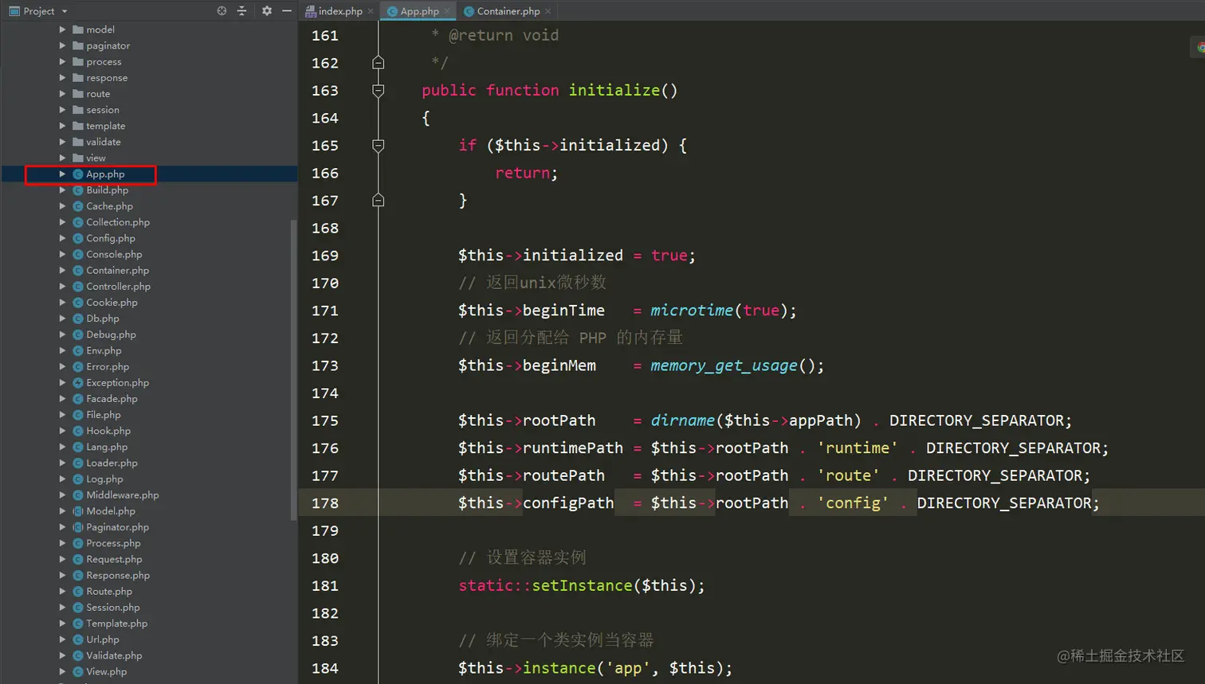Open Template.php from the tree

tap(116, 623)
